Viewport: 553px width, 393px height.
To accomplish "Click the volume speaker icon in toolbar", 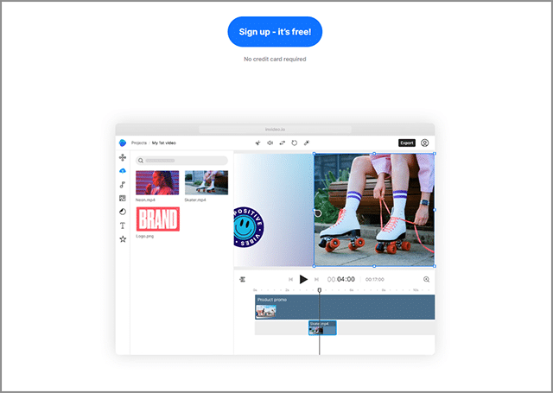I will pos(270,143).
